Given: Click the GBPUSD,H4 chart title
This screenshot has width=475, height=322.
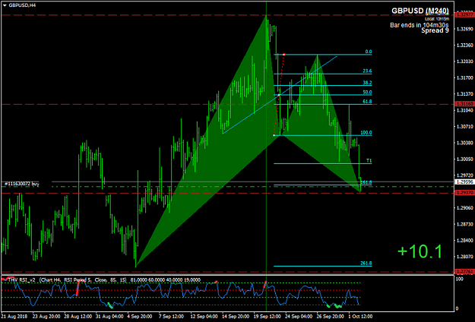Looking at the screenshot, I should click(22, 5).
